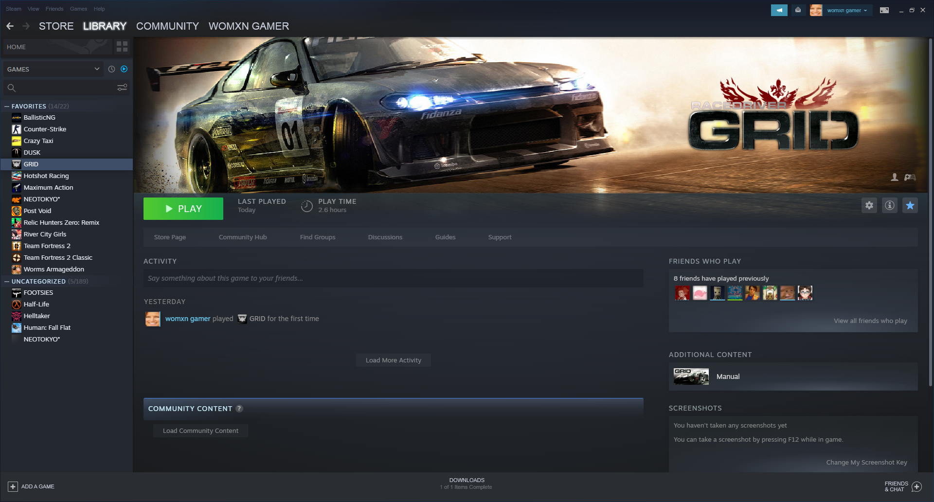Open the GAMES library dropdown

click(x=53, y=69)
